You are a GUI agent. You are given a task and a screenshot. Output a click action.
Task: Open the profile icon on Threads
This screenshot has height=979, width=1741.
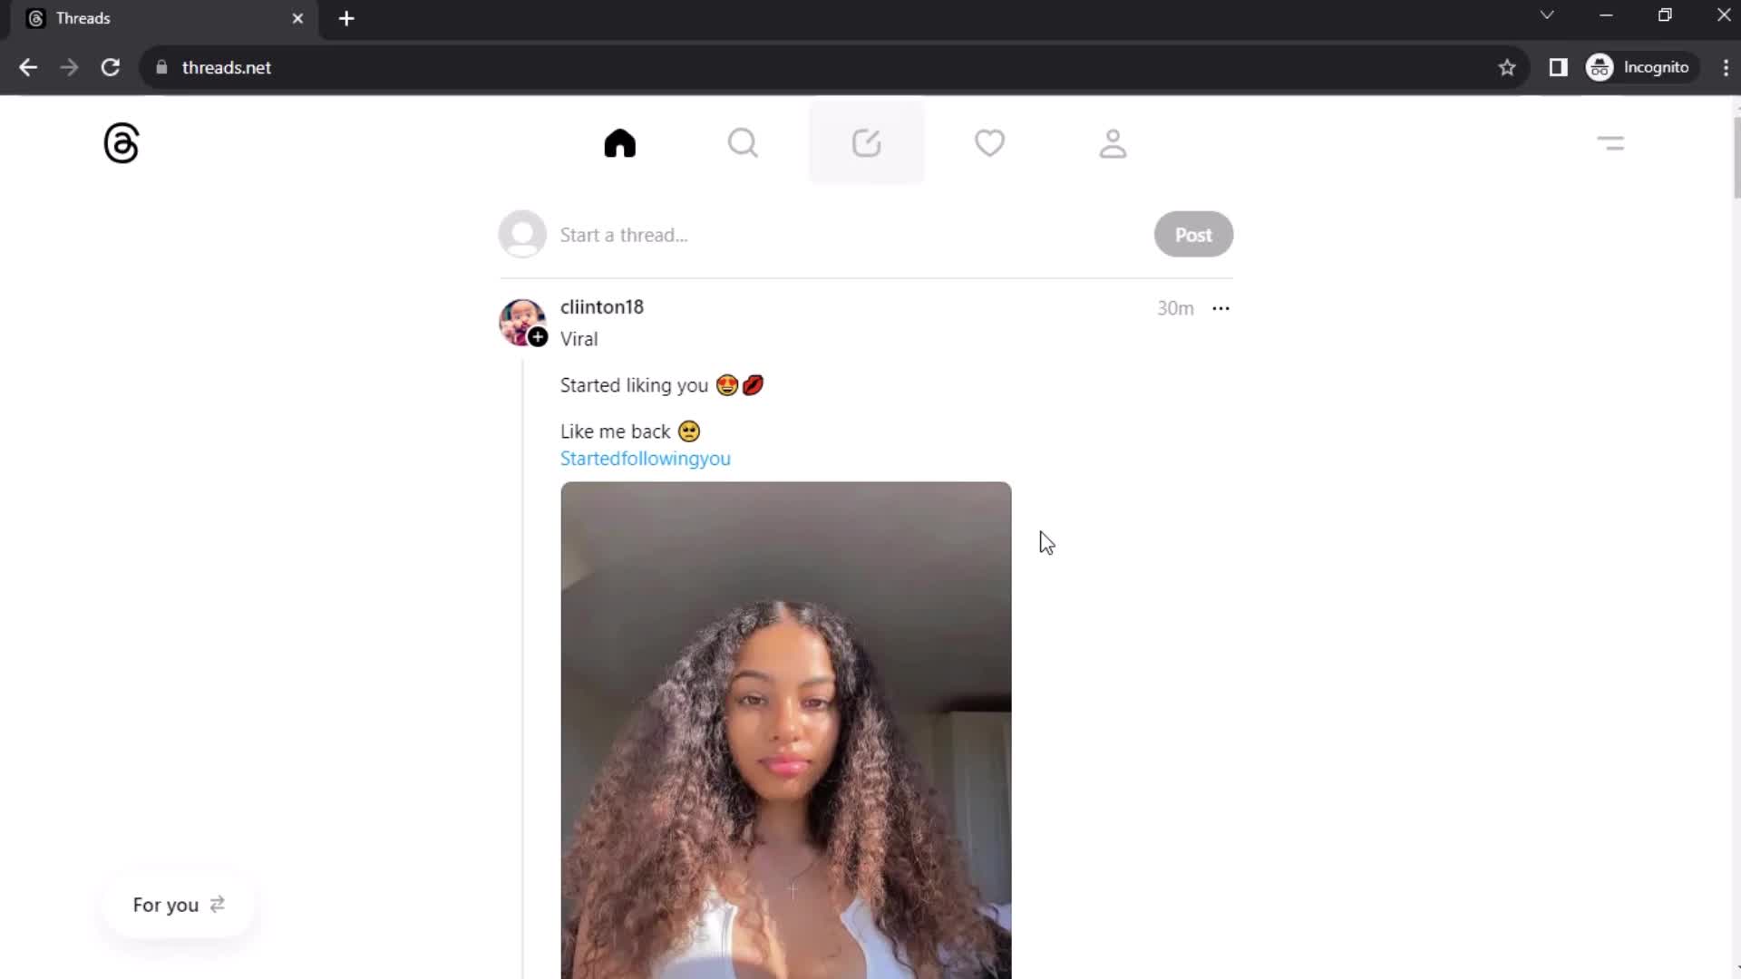(x=1112, y=142)
